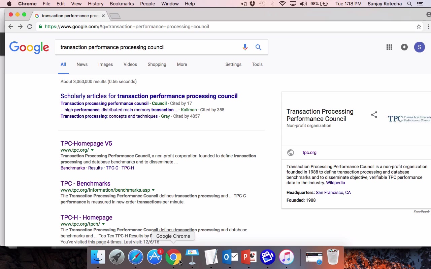Open the TPC - Benchmarks result
Viewport: 431px width, 269px height.
(86, 184)
